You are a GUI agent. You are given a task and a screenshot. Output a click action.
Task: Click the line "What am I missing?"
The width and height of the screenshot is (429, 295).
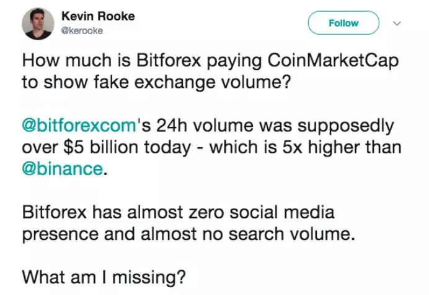point(104,278)
